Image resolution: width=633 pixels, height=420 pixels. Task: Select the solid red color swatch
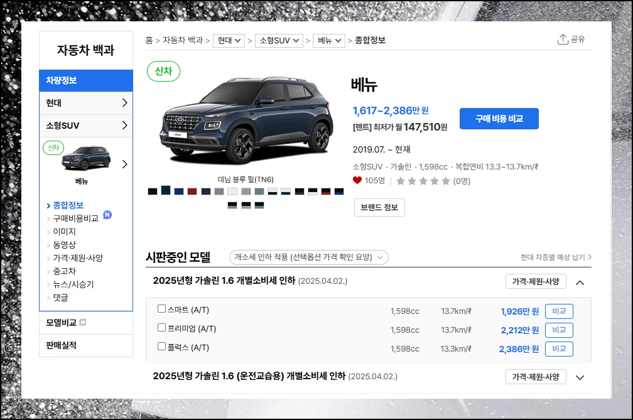click(192, 191)
